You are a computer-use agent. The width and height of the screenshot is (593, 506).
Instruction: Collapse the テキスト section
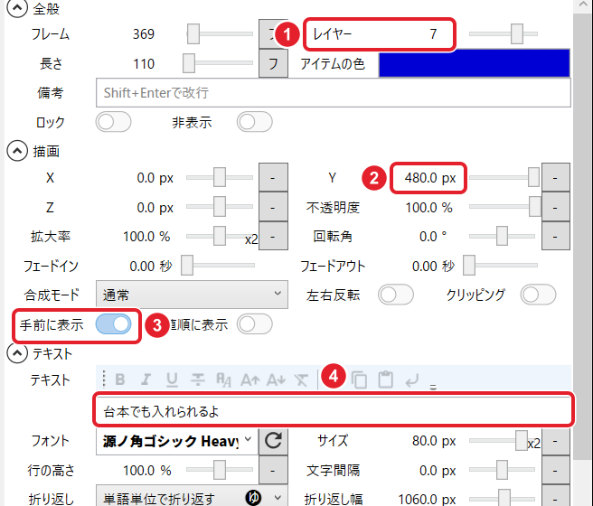[17, 353]
